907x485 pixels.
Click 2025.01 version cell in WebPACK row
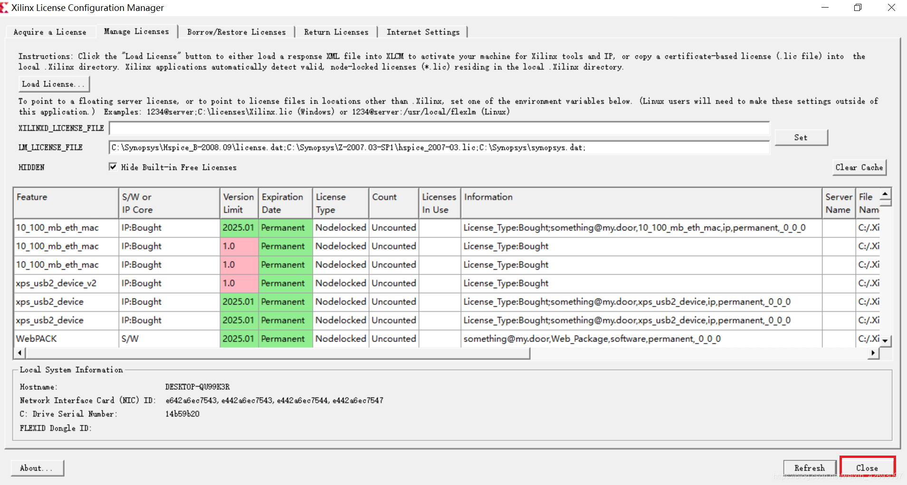point(239,339)
